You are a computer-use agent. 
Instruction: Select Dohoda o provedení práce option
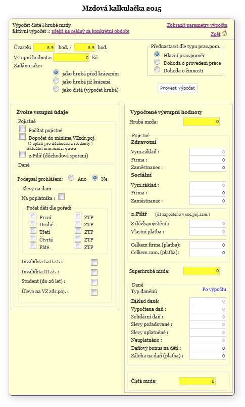point(157,62)
